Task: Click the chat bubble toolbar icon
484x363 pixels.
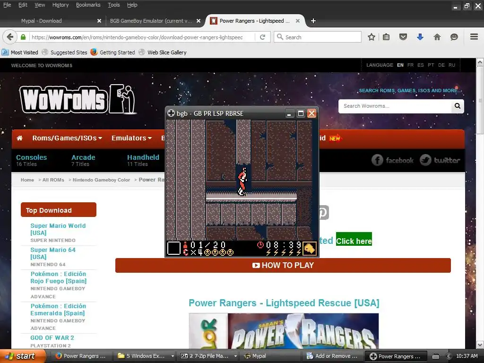Action: pos(454,37)
